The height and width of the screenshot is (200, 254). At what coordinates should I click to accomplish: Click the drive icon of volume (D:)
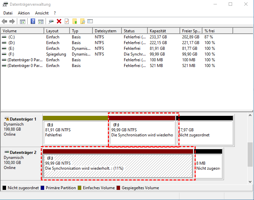pyautogui.click(x=4, y=43)
